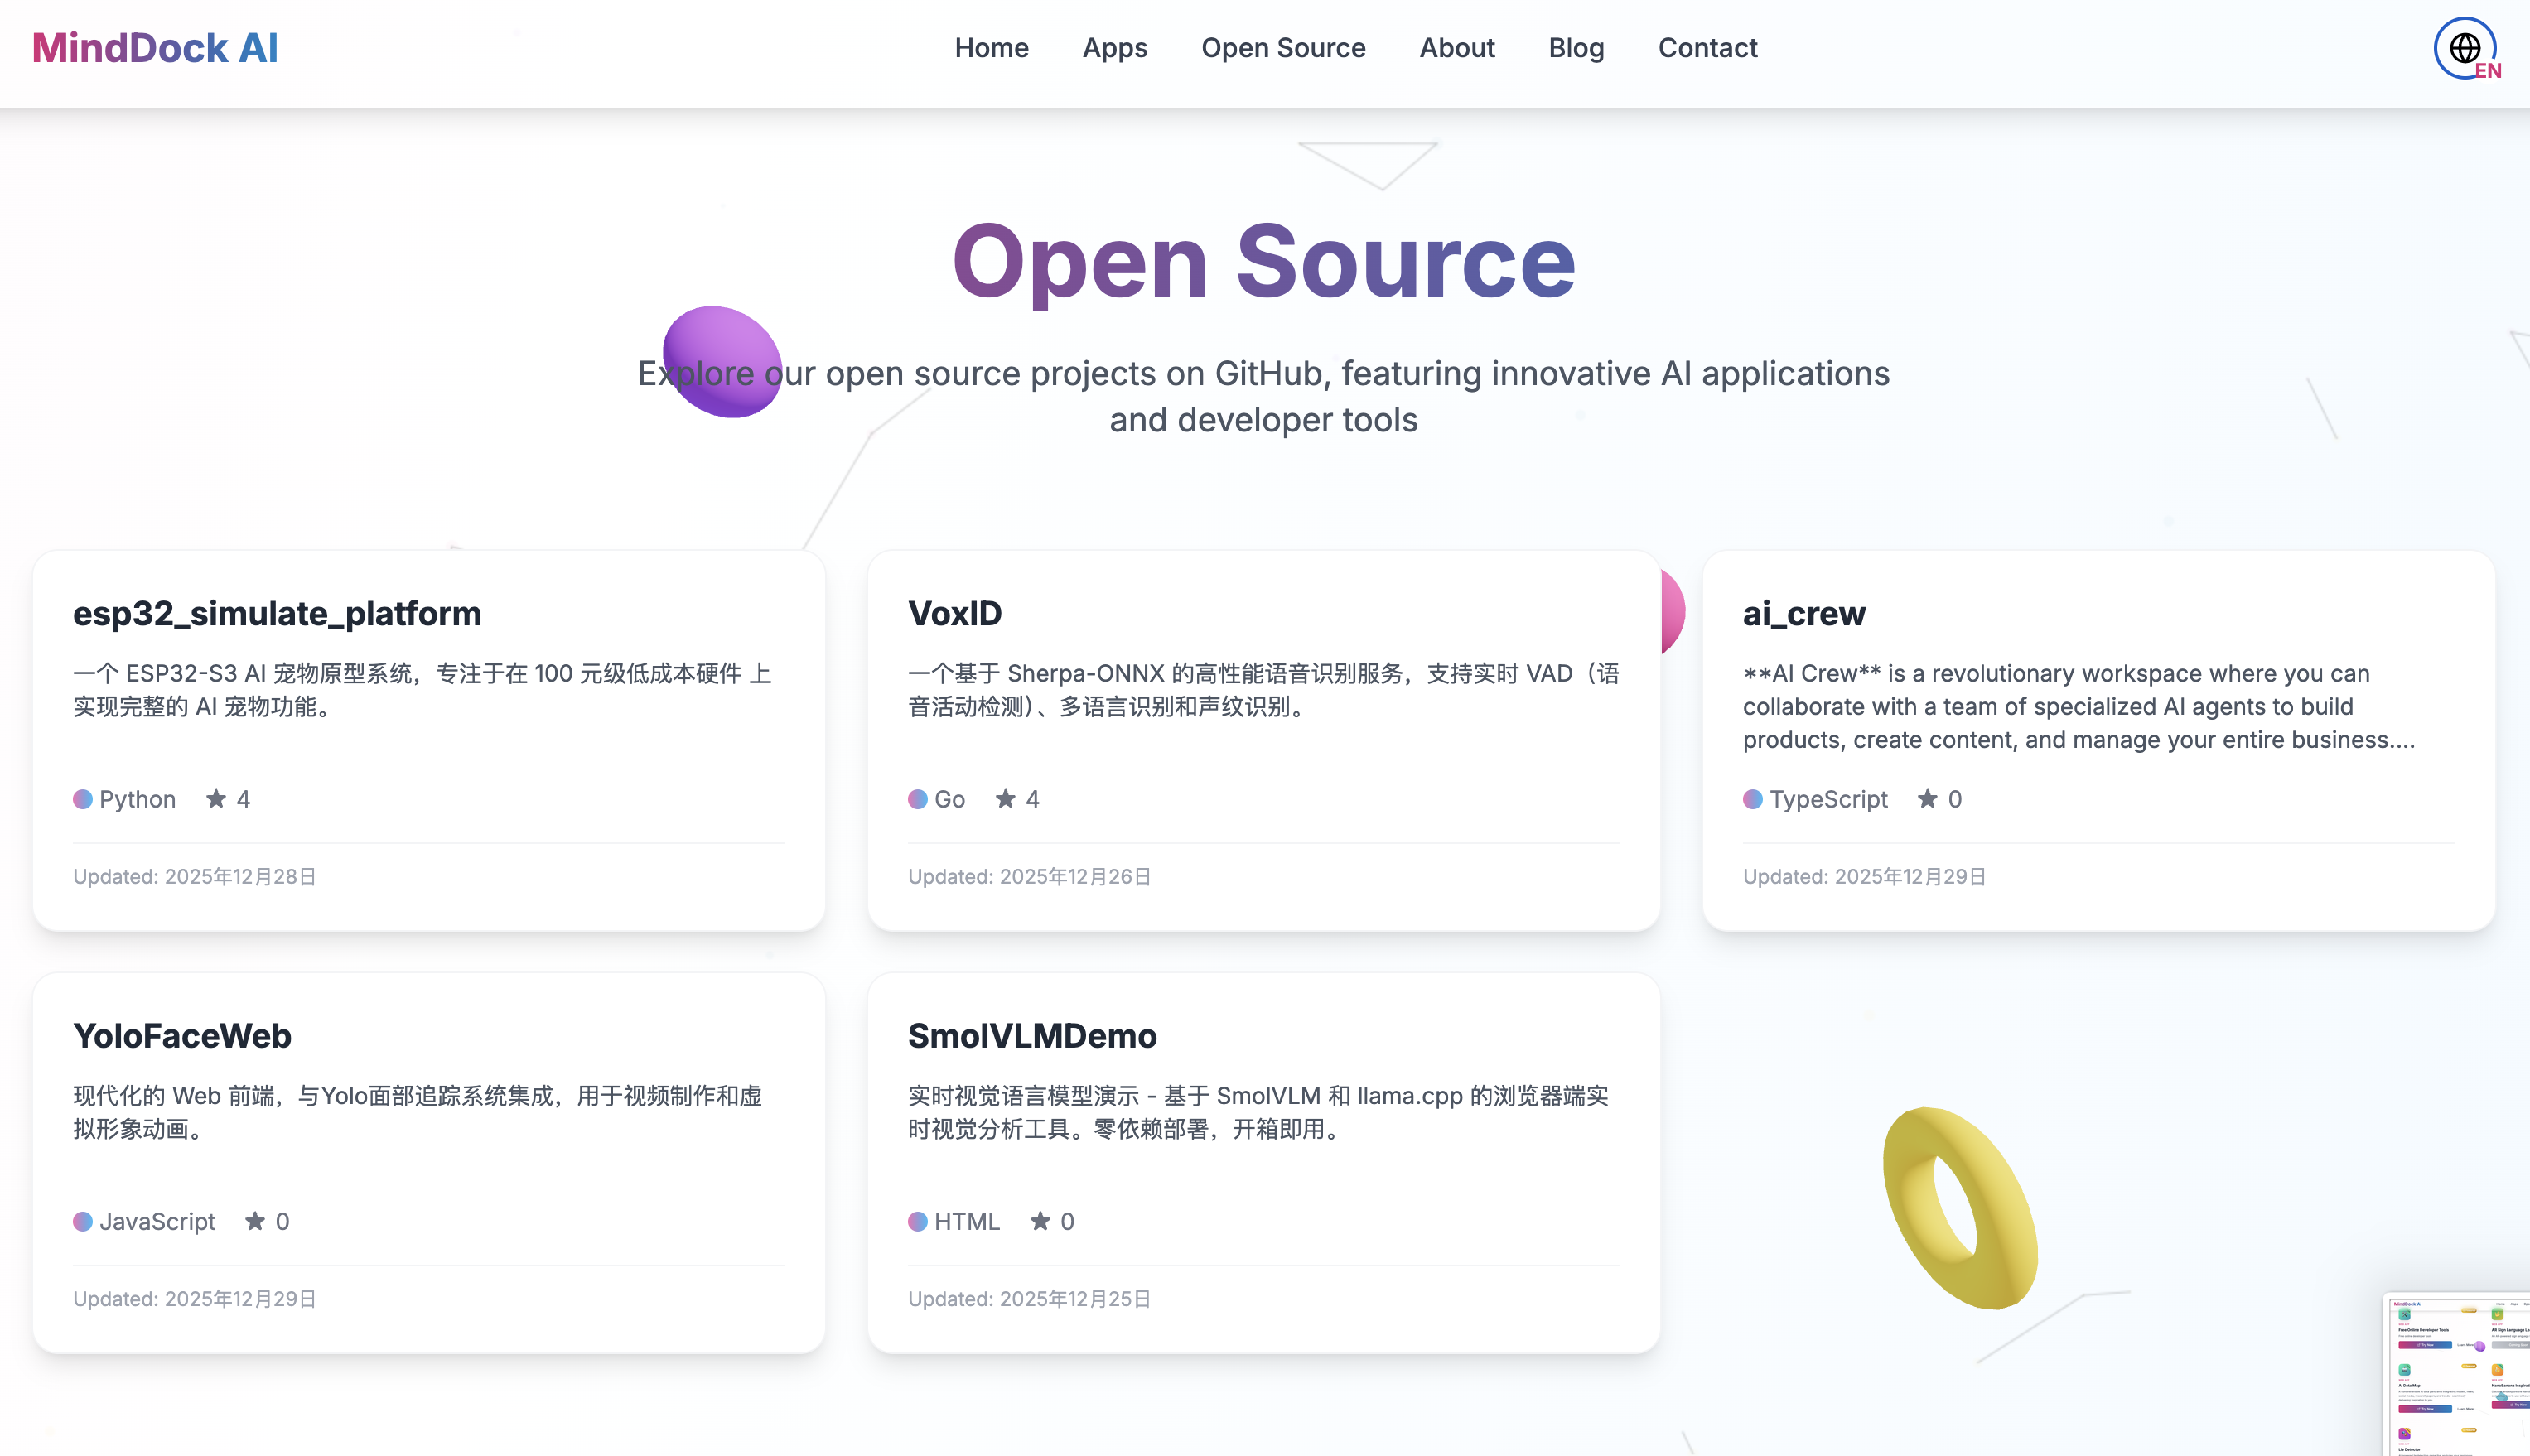2530x1456 pixels.
Task: Click the star icon on YoloFaceWeb card
Action: point(255,1220)
